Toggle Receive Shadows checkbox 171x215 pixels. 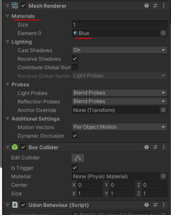point(75,59)
